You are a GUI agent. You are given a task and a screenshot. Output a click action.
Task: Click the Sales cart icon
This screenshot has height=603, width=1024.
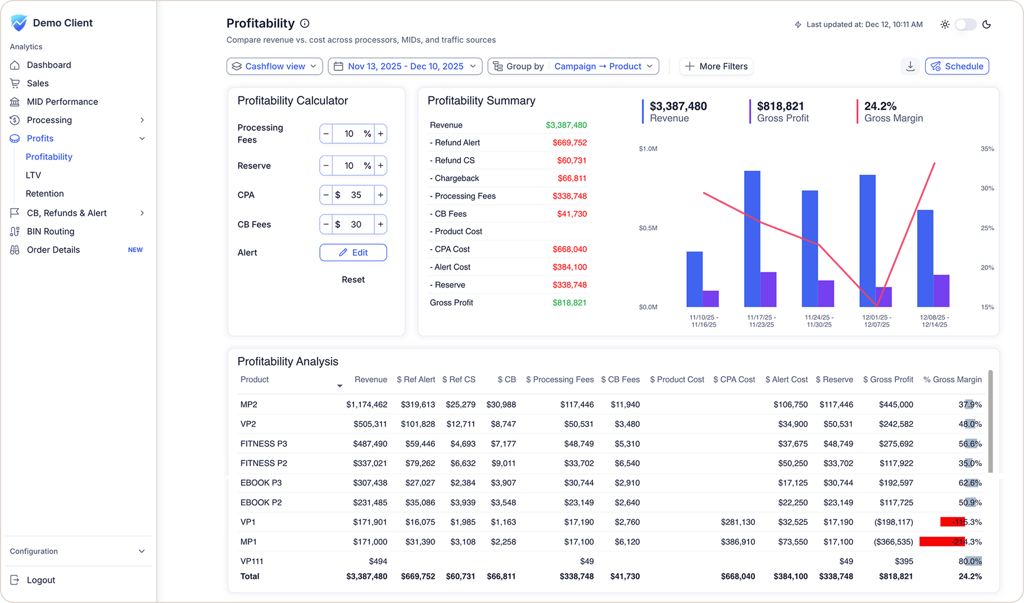point(15,83)
